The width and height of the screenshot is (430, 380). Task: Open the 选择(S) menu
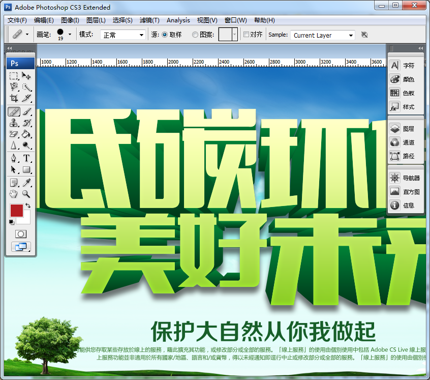[x=122, y=20]
